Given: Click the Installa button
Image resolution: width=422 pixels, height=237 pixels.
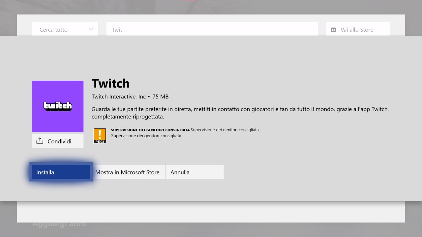Looking at the screenshot, I should tap(61, 172).
